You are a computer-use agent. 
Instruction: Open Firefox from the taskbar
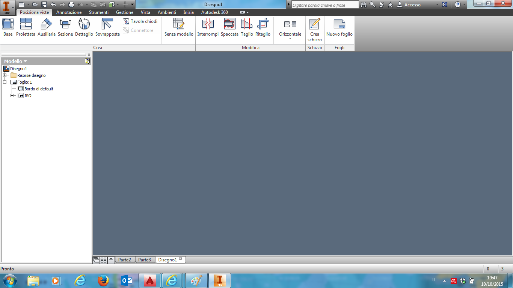pos(101,280)
